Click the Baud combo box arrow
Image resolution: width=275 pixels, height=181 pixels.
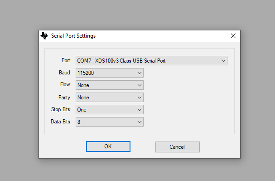point(140,73)
